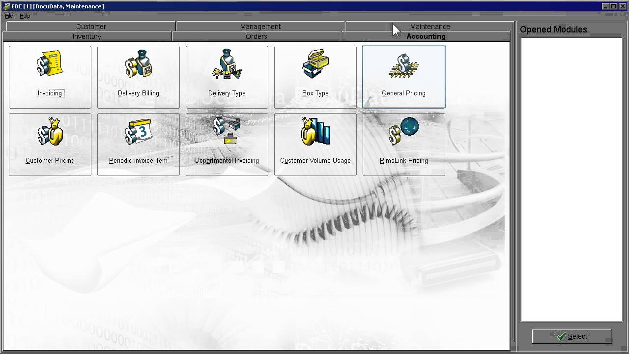The height and width of the screenshot is (354, 629).
Task: Click inside the Opened Modules list
Action: pyautogui.click(x=571, y=179)
